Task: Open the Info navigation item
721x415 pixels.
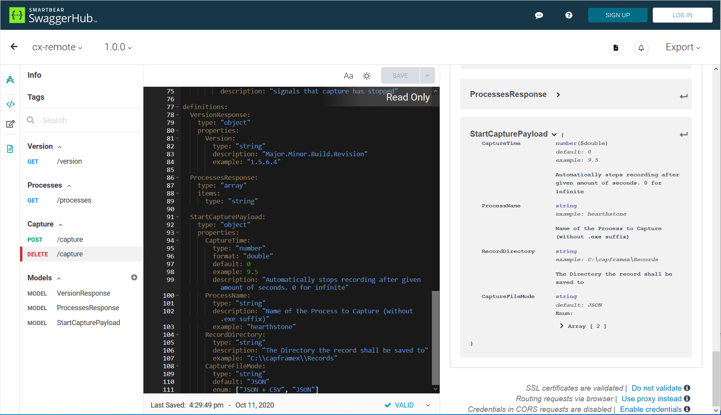Action: point(34,75)
